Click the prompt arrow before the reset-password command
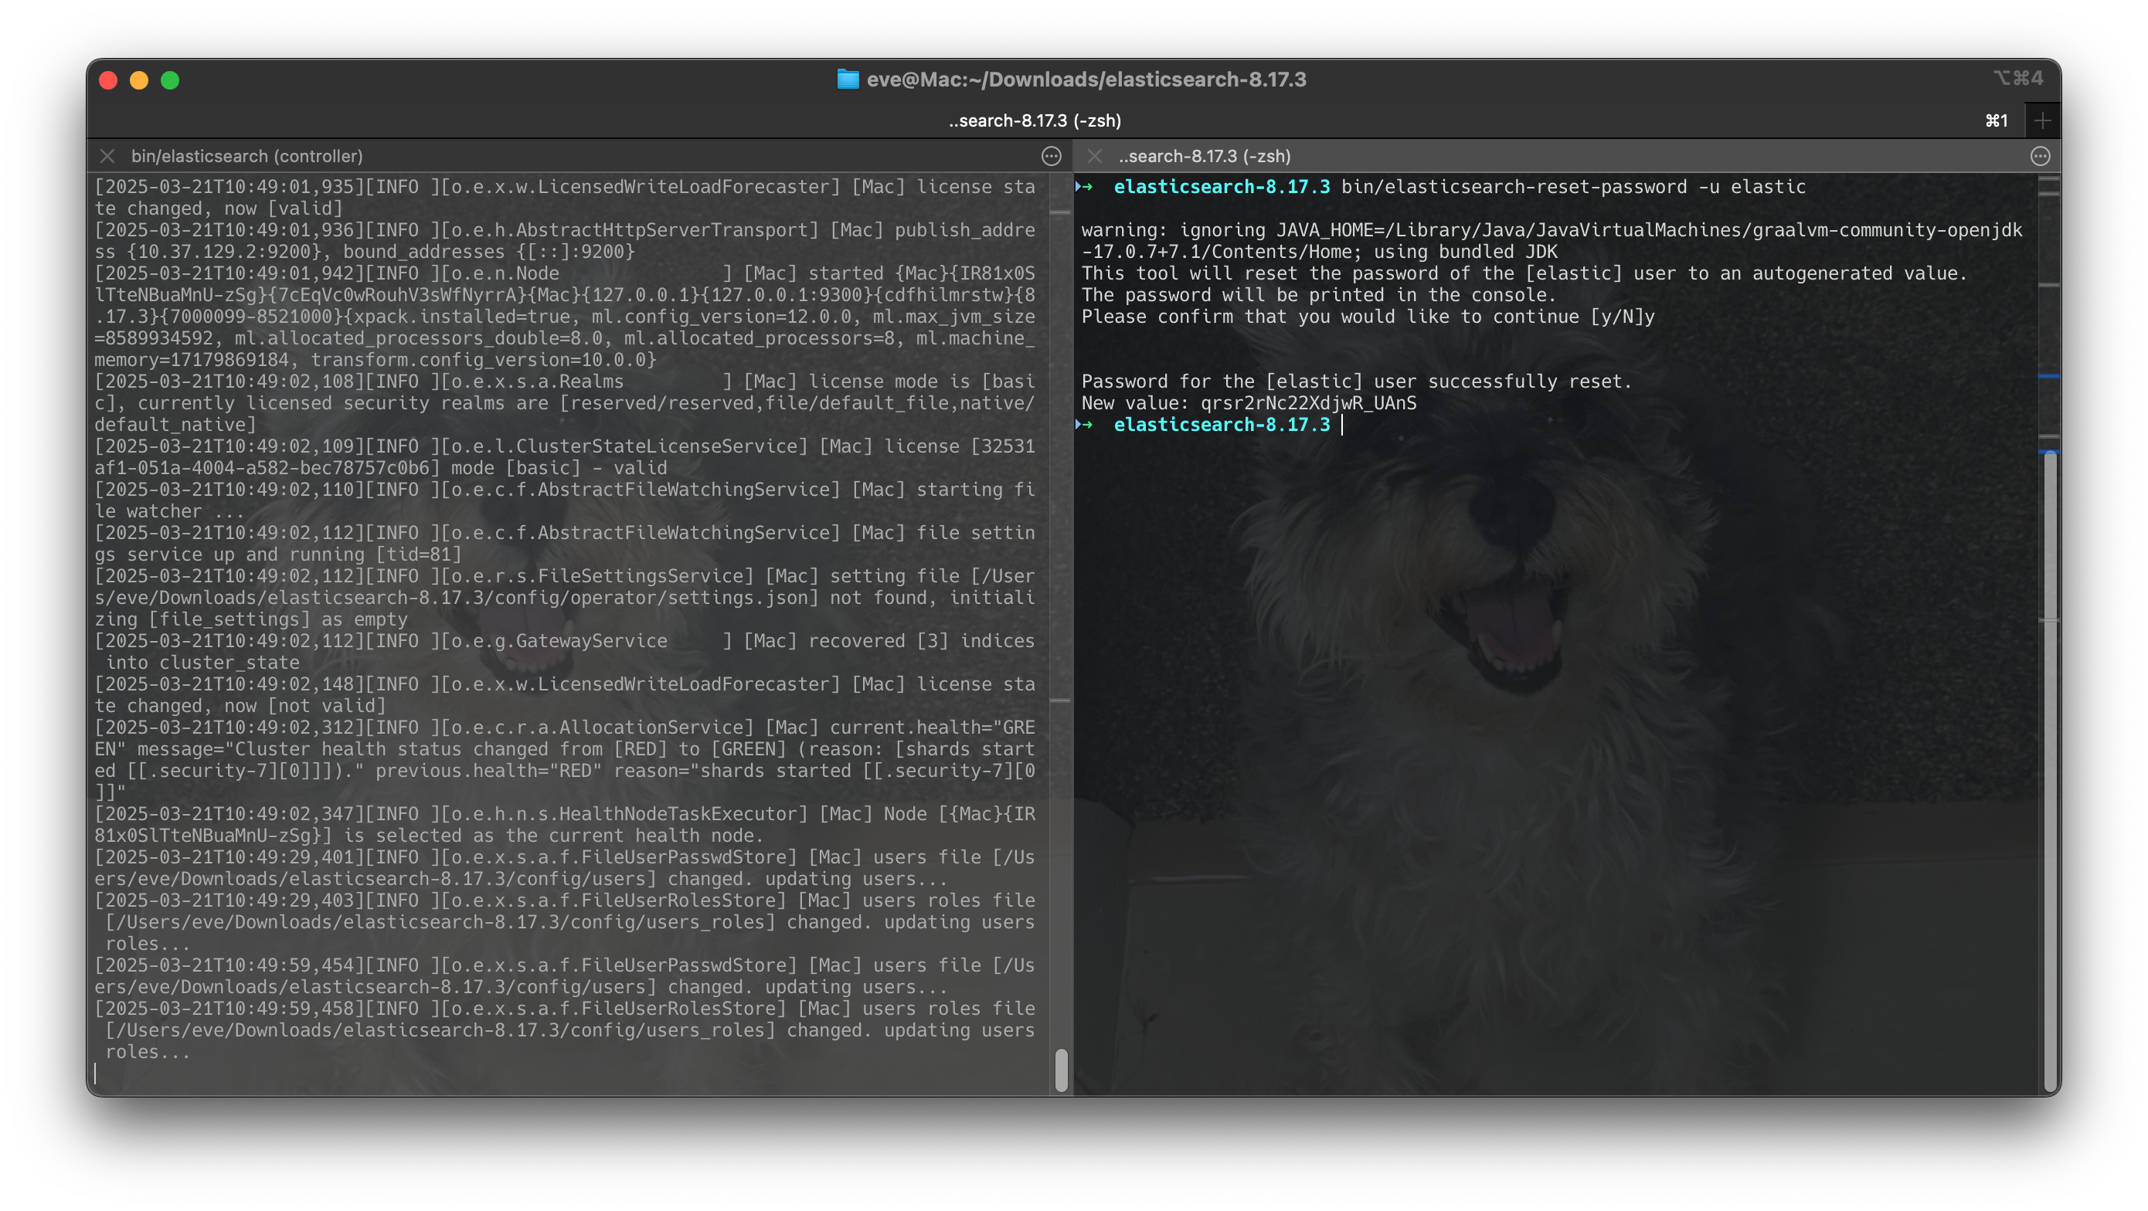 pyautogui.click(x=1086, y=187)
